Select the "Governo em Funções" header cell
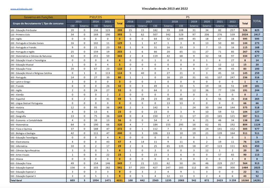 tap(38, 17)
